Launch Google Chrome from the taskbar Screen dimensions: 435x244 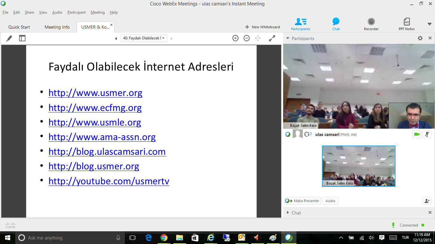point(164,238)
